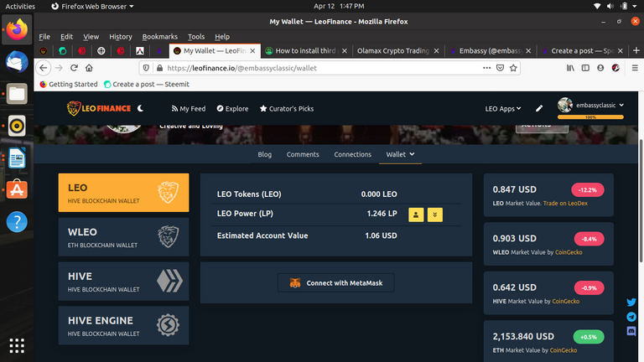The image size is (644, 362).
Task: Open the clock calendar Apr 12
Action: click(x=339, y=6)
